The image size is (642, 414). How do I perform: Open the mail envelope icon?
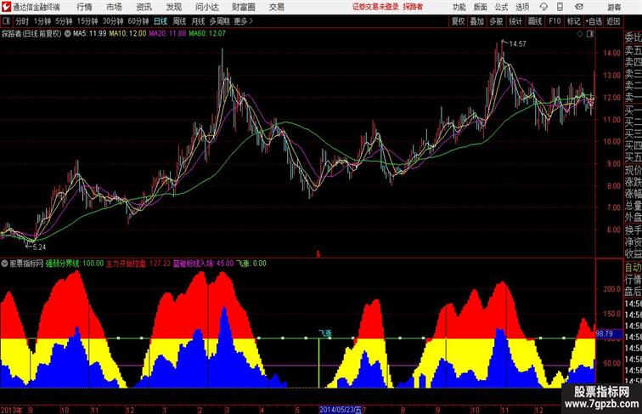click(579, 7)
